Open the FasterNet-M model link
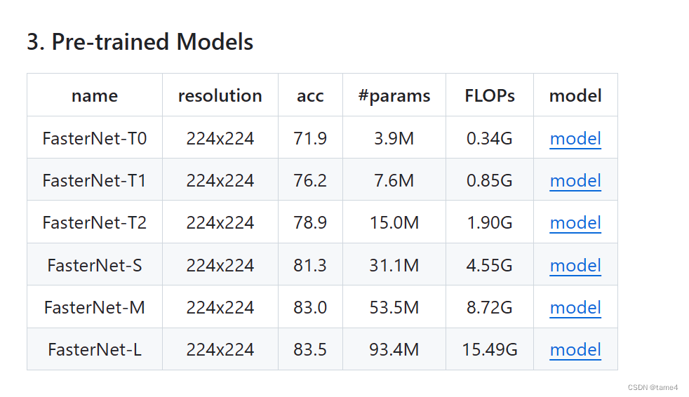Image resolution: width=689 pixels, height=397 pixels. tap(575, 307)
